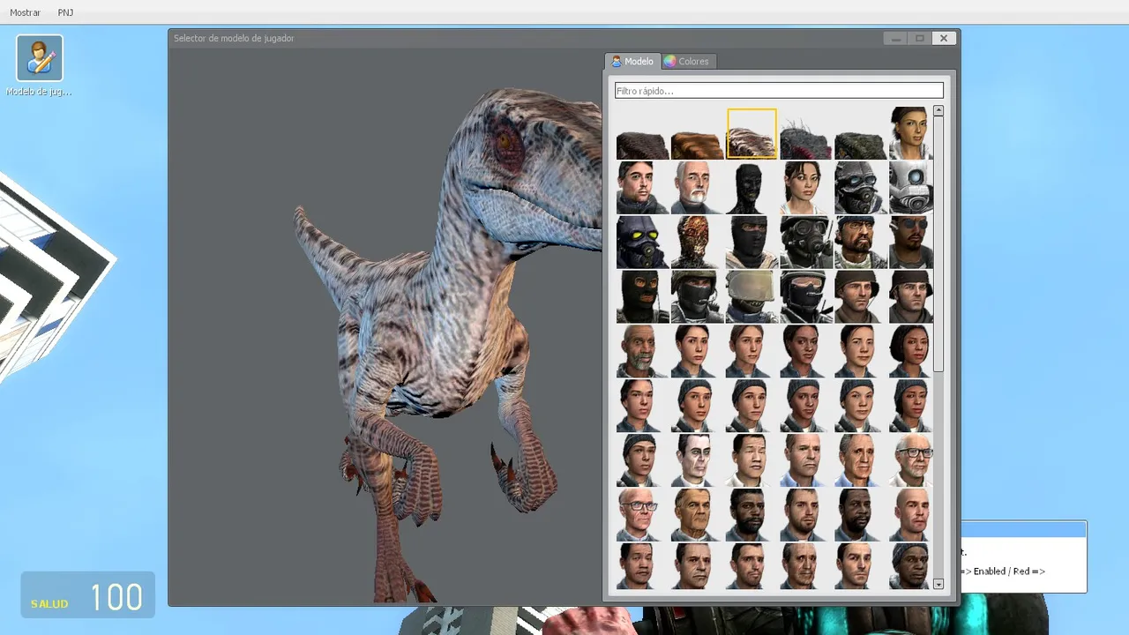Image resolution: width=1129 pixels, height=635 pixels.
Task: Pick the Barney model with dark hair
Action: (x=642, y=188)
